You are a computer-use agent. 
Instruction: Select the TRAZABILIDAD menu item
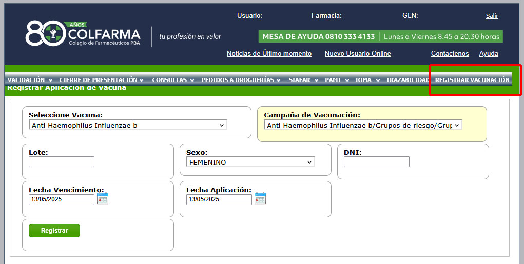407,80
